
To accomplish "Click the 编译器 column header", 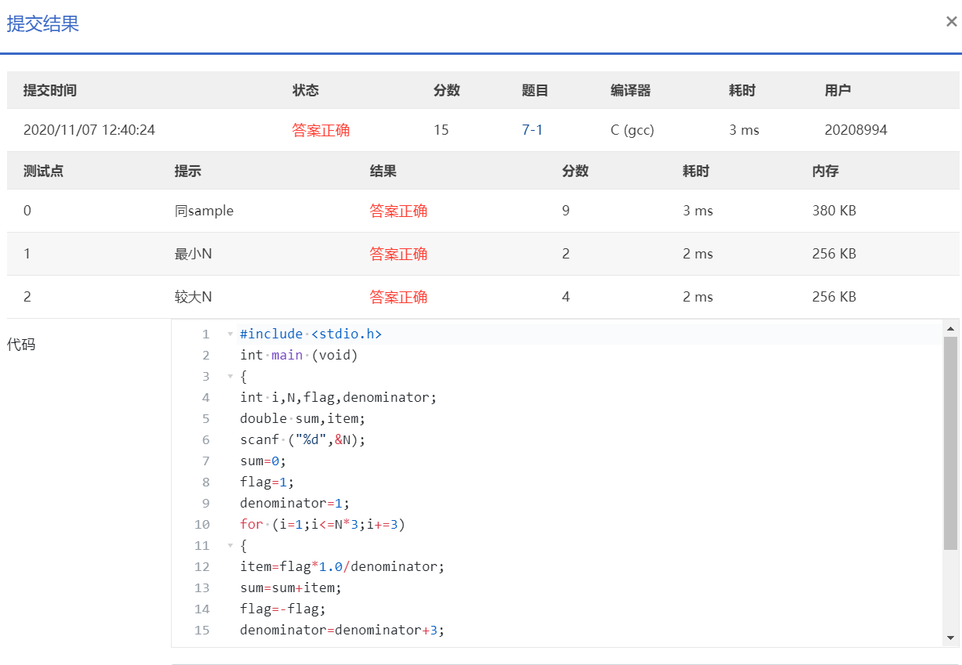I will [630, 90].
